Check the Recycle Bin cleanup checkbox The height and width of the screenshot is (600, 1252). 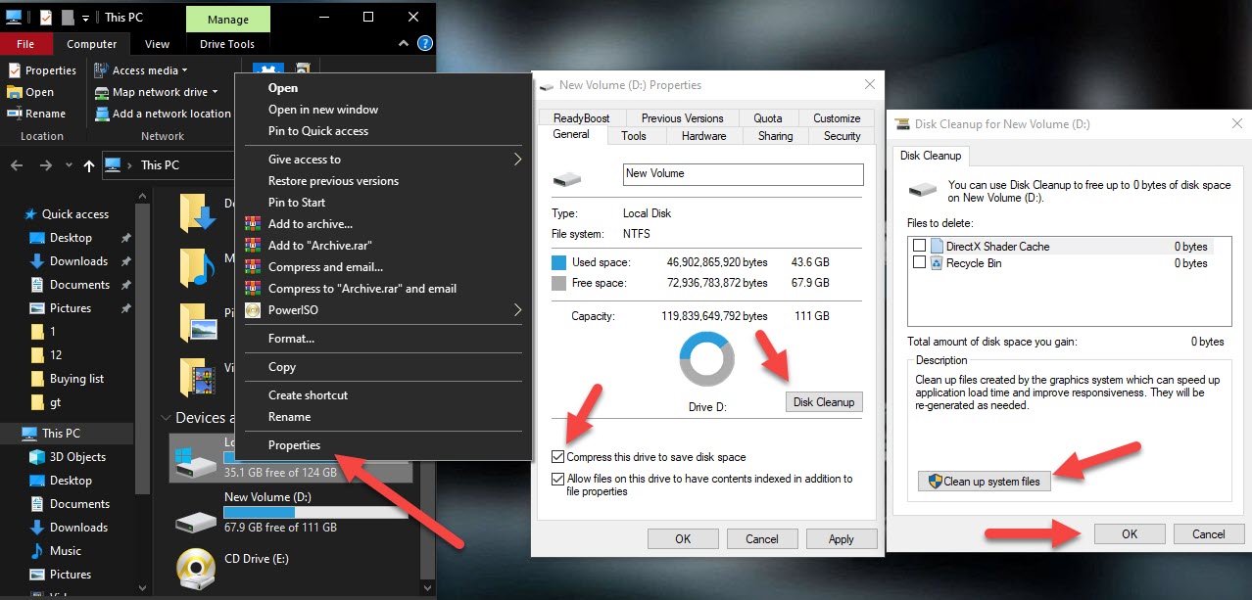[x=919, y=262]
